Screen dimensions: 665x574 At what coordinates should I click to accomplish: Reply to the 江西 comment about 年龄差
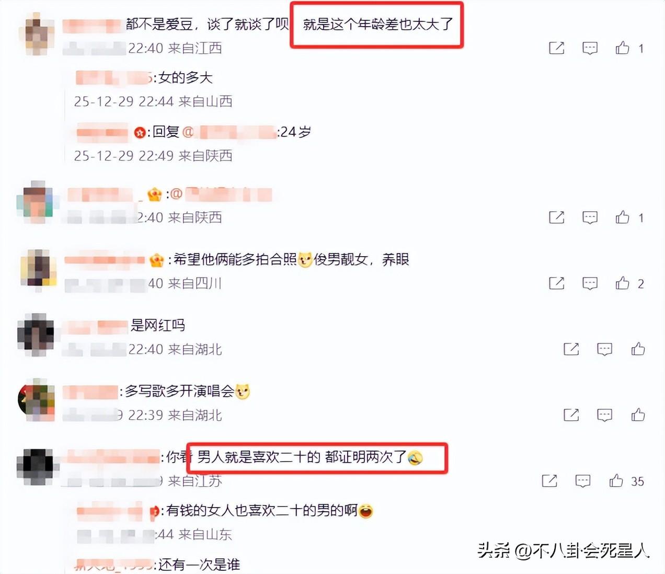(590, 49)
